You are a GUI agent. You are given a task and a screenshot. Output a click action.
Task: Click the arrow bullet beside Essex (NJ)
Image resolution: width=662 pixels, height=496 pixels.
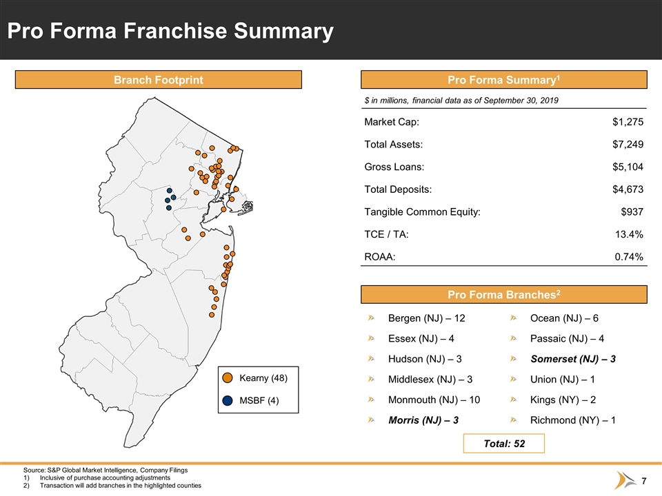coord(371,338)
